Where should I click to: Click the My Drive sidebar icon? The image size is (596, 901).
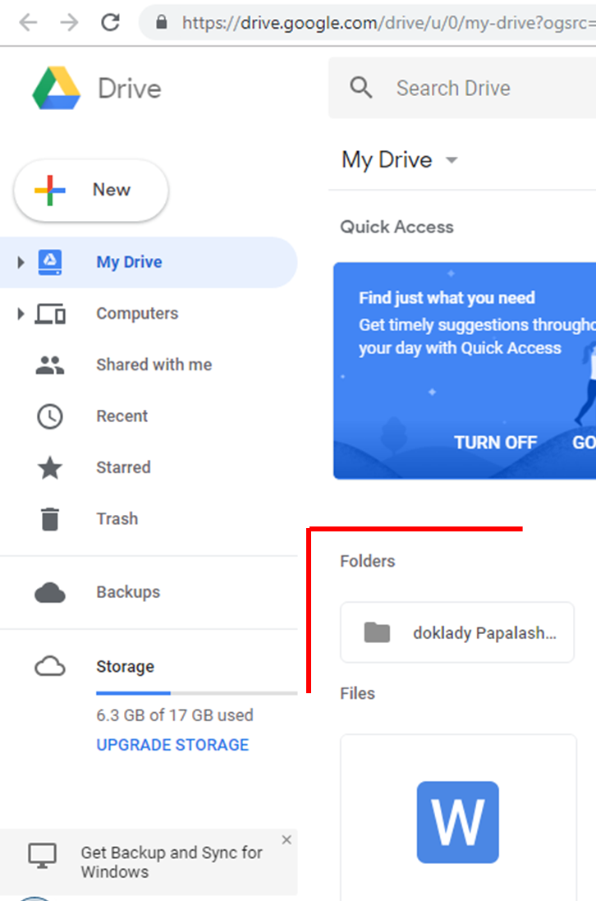click(x=50, y=262)
